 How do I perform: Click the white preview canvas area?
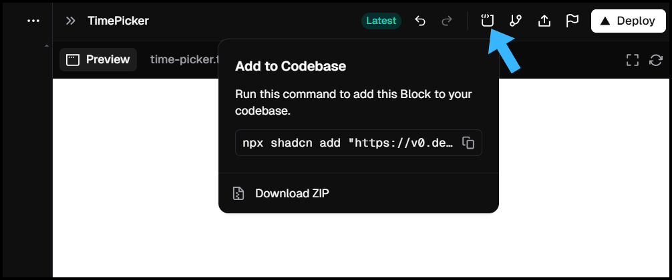click(134, 180)
